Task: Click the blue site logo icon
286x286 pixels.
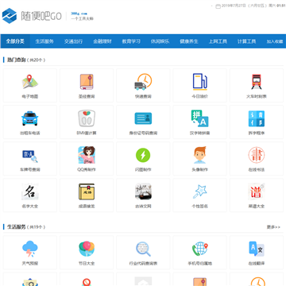Action: 10,16
